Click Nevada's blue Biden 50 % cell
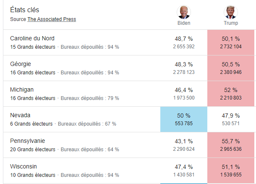 point(184,119)
